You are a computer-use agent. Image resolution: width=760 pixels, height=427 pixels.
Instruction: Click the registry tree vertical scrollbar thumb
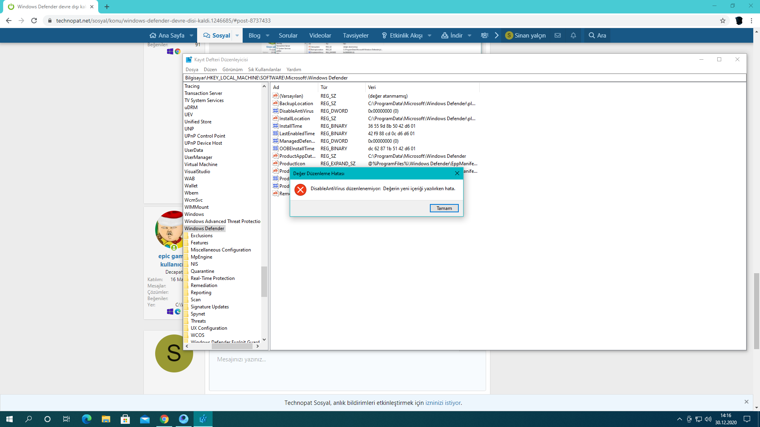264,282
